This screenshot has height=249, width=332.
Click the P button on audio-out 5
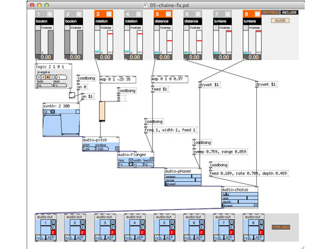[172, 238]
